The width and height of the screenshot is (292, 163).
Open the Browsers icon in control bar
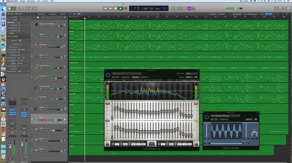(x=288, y=8)
